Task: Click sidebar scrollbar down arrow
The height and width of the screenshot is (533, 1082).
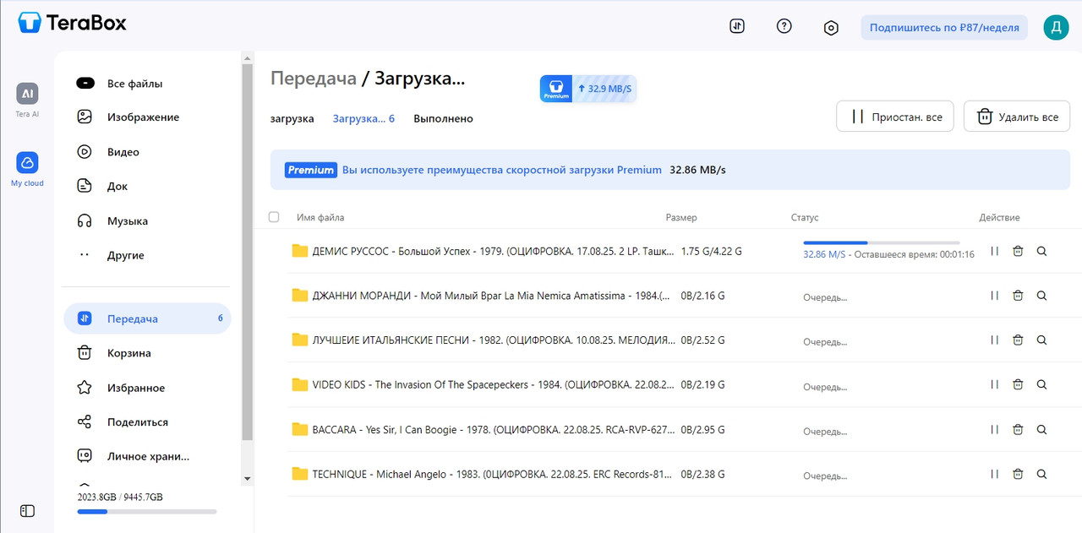Action: click(x=247, y=479)
